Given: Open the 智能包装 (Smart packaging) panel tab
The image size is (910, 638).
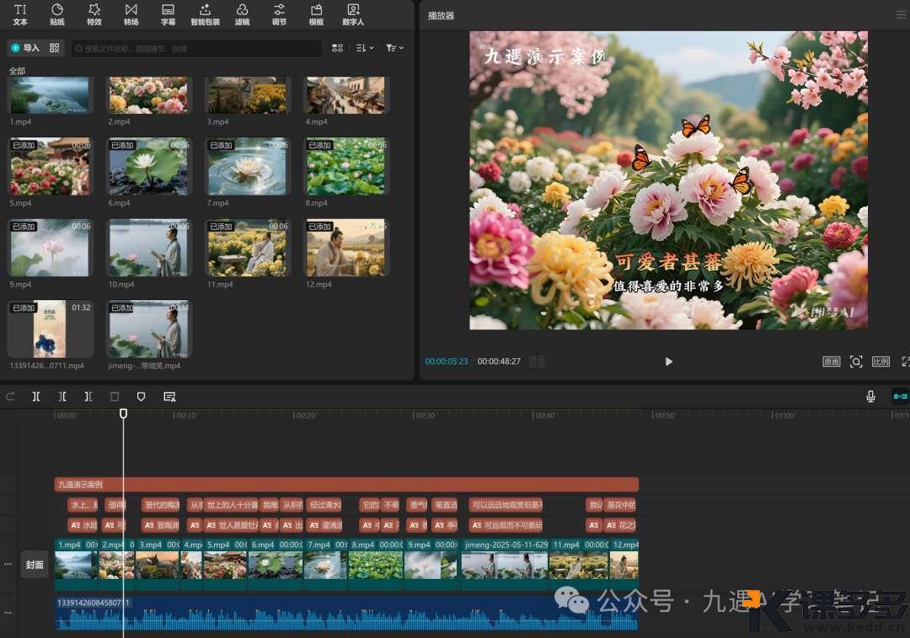Looking at the screenshot, I should point(206,14).
